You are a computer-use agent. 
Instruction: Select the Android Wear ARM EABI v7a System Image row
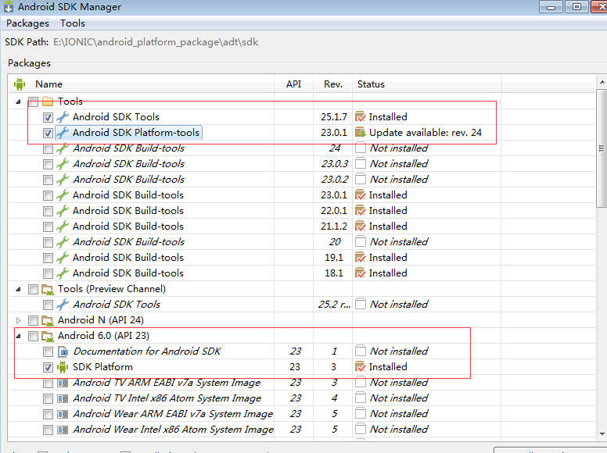click(302, 414)
